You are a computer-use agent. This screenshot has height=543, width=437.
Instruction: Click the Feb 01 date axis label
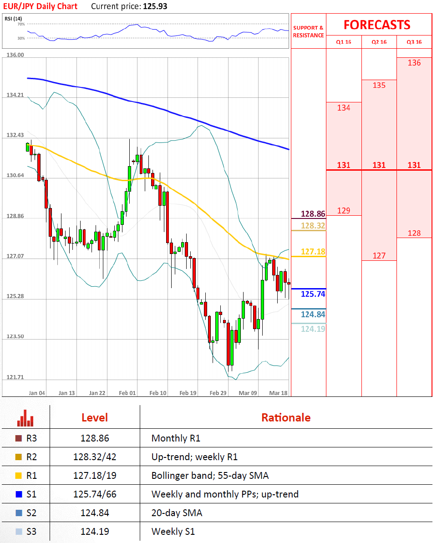point(127,393)
